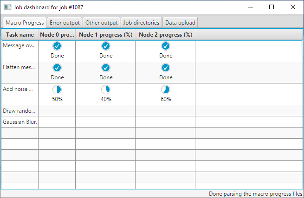
Task: Click the 40% label under Node 1
Action: tap(106, 99)
